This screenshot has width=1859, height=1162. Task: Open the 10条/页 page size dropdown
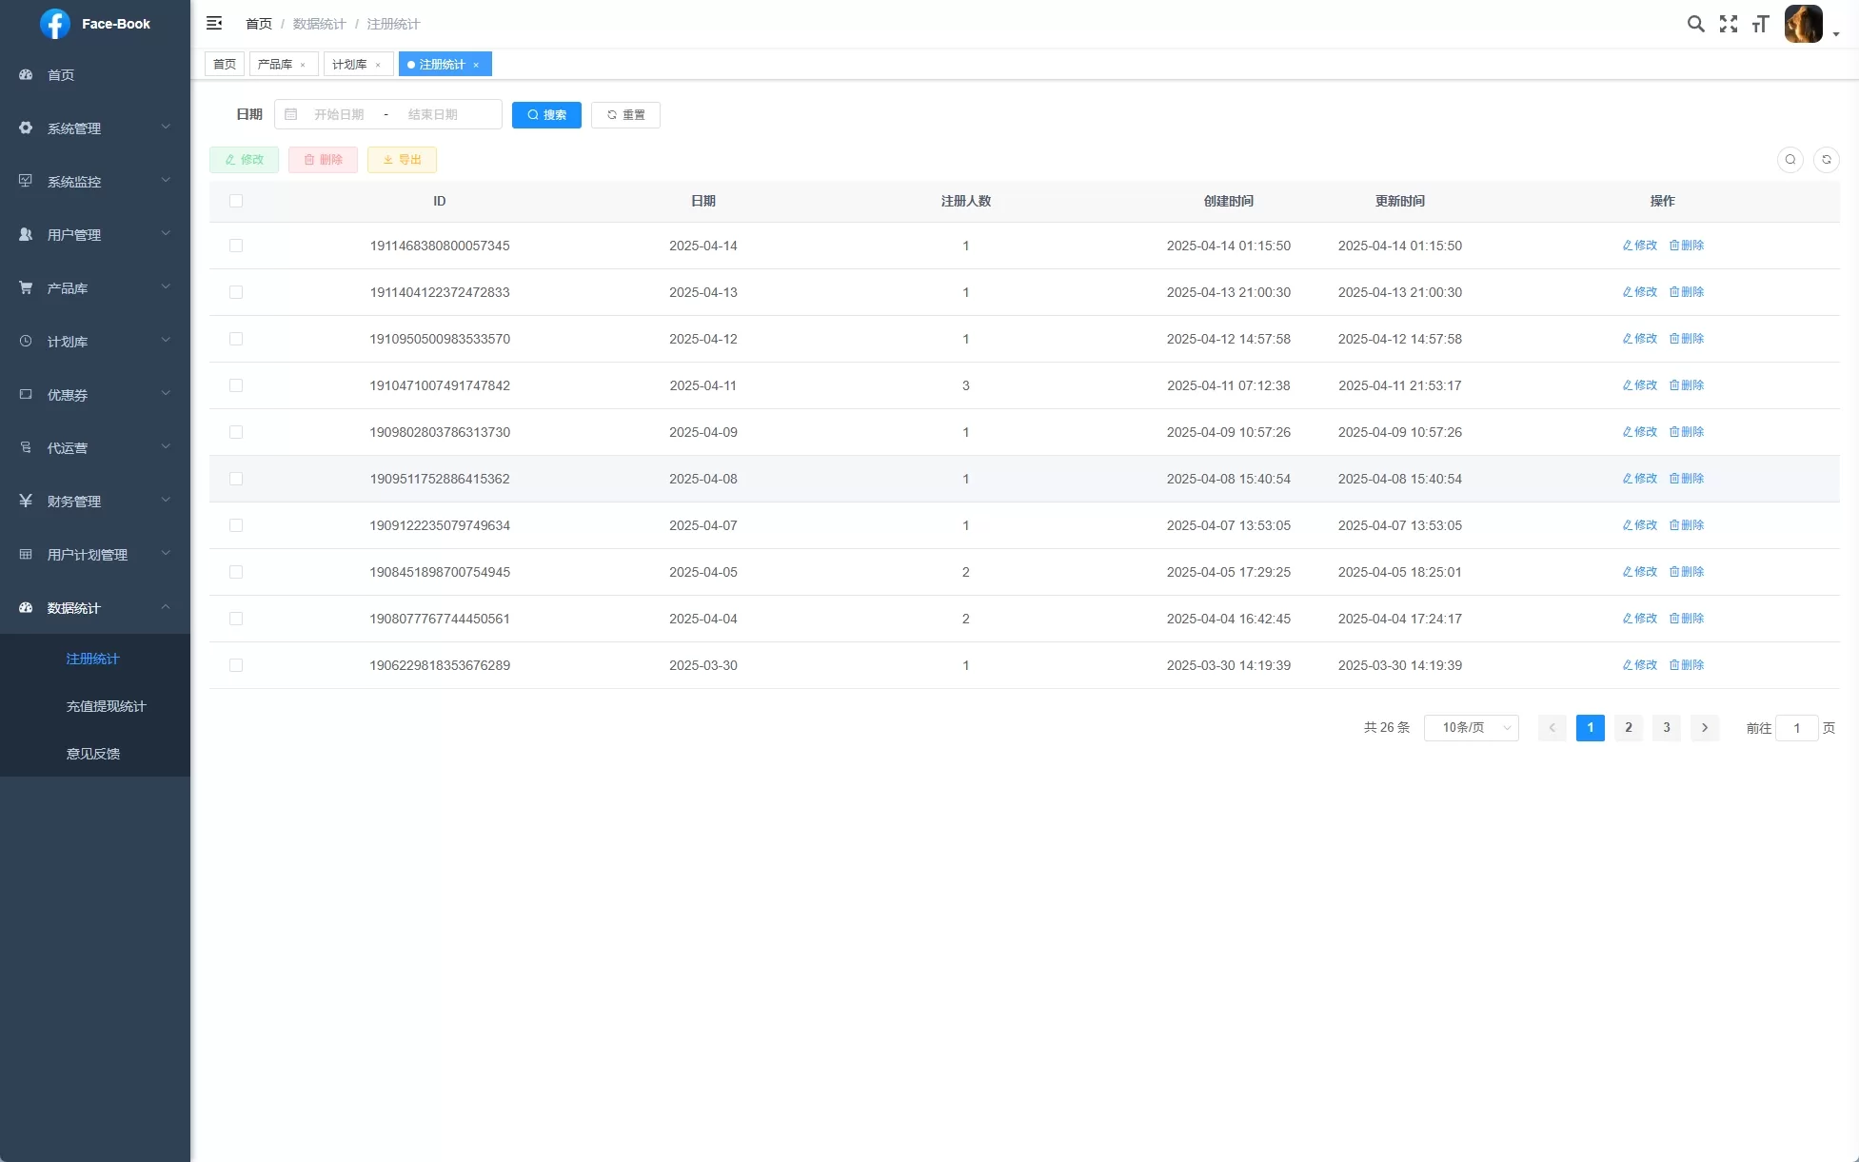pyautogui.click(x=1471, y=728)
